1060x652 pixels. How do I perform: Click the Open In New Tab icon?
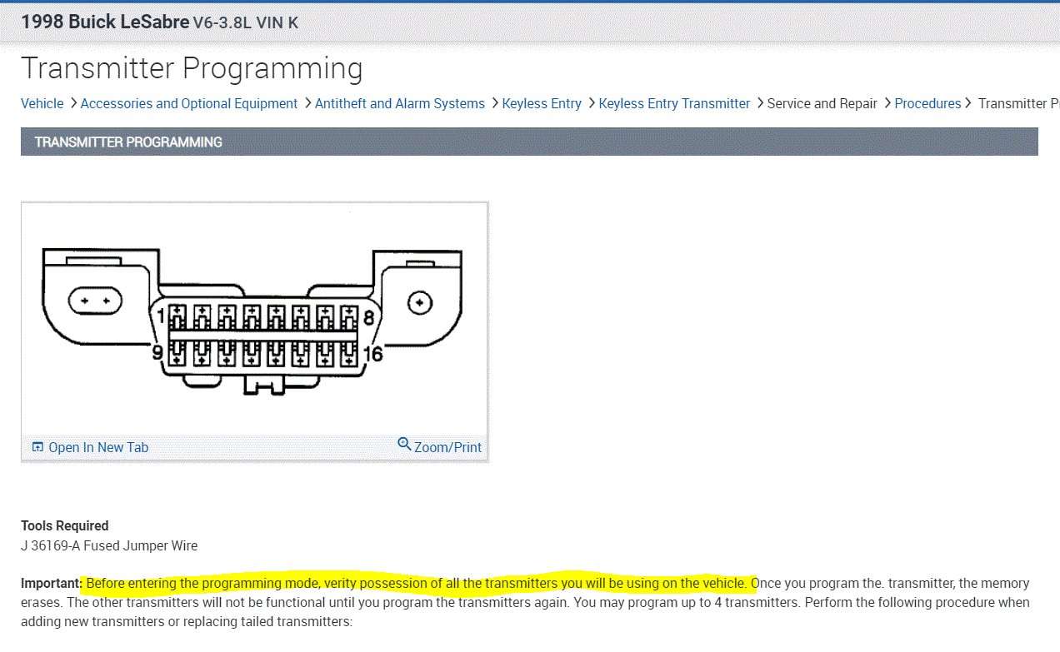tap(37, 447)
